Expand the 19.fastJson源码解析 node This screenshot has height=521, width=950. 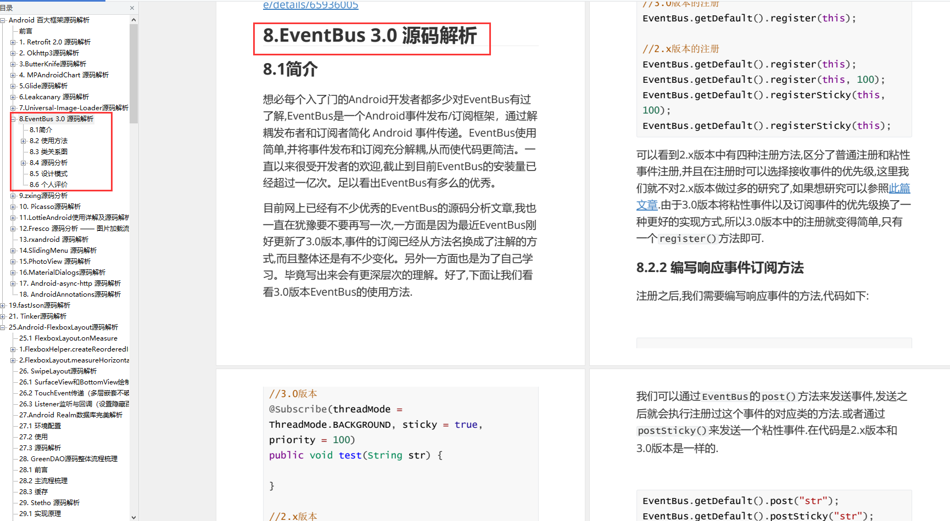point(3,305)
